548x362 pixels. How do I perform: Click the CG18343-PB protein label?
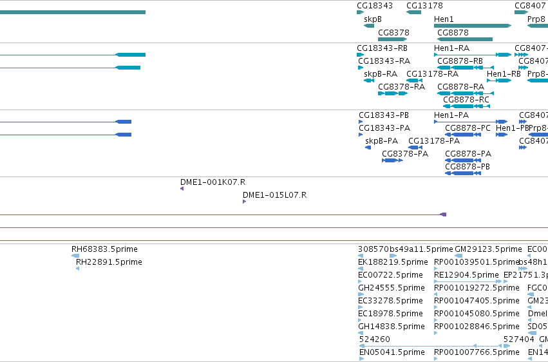pyautogui.click(x=384, y=115)
